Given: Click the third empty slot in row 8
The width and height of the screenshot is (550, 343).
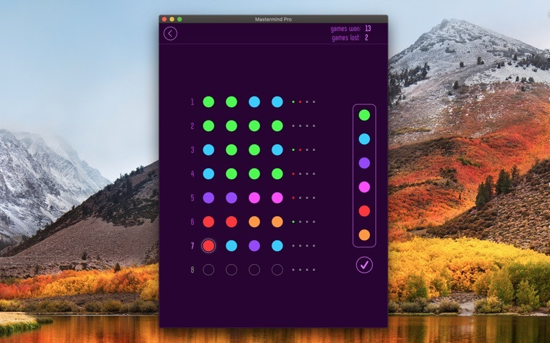Looking at the screenshot, I should tap(254, 270).
